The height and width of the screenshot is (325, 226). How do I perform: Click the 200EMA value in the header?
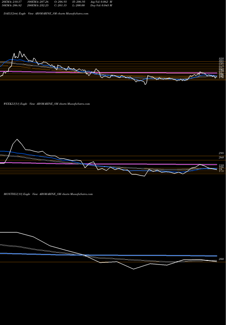coord(38,5)
